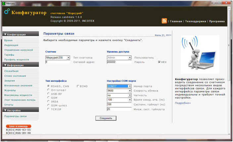The image size is (233, 142).
Task: Select GSM interface radio button
Action: (x=48, y=98)
